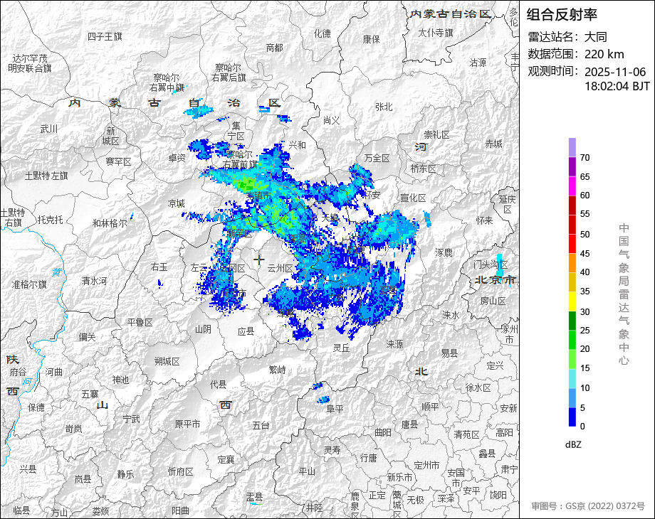655x519 pixels.
Task: Click the radar station name 大同
Action: click(x=596, y=37)
